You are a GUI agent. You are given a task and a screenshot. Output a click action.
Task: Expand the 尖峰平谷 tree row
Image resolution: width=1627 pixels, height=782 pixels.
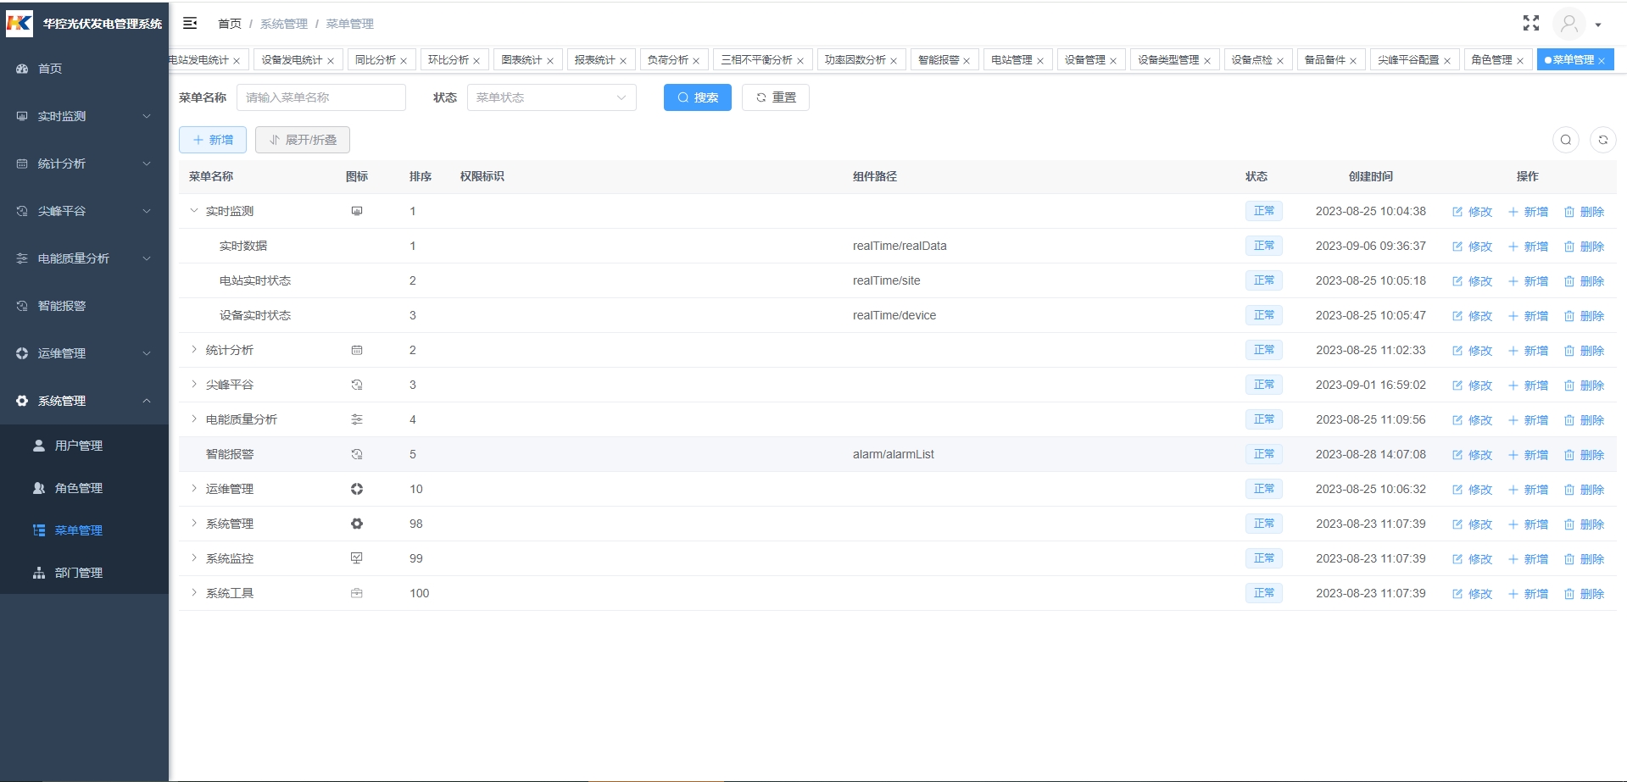tap(194, 385)
